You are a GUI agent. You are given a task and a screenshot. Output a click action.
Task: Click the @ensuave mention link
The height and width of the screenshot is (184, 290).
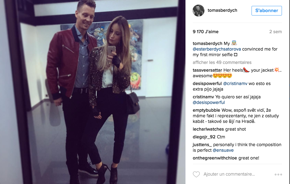coord(223,150)
